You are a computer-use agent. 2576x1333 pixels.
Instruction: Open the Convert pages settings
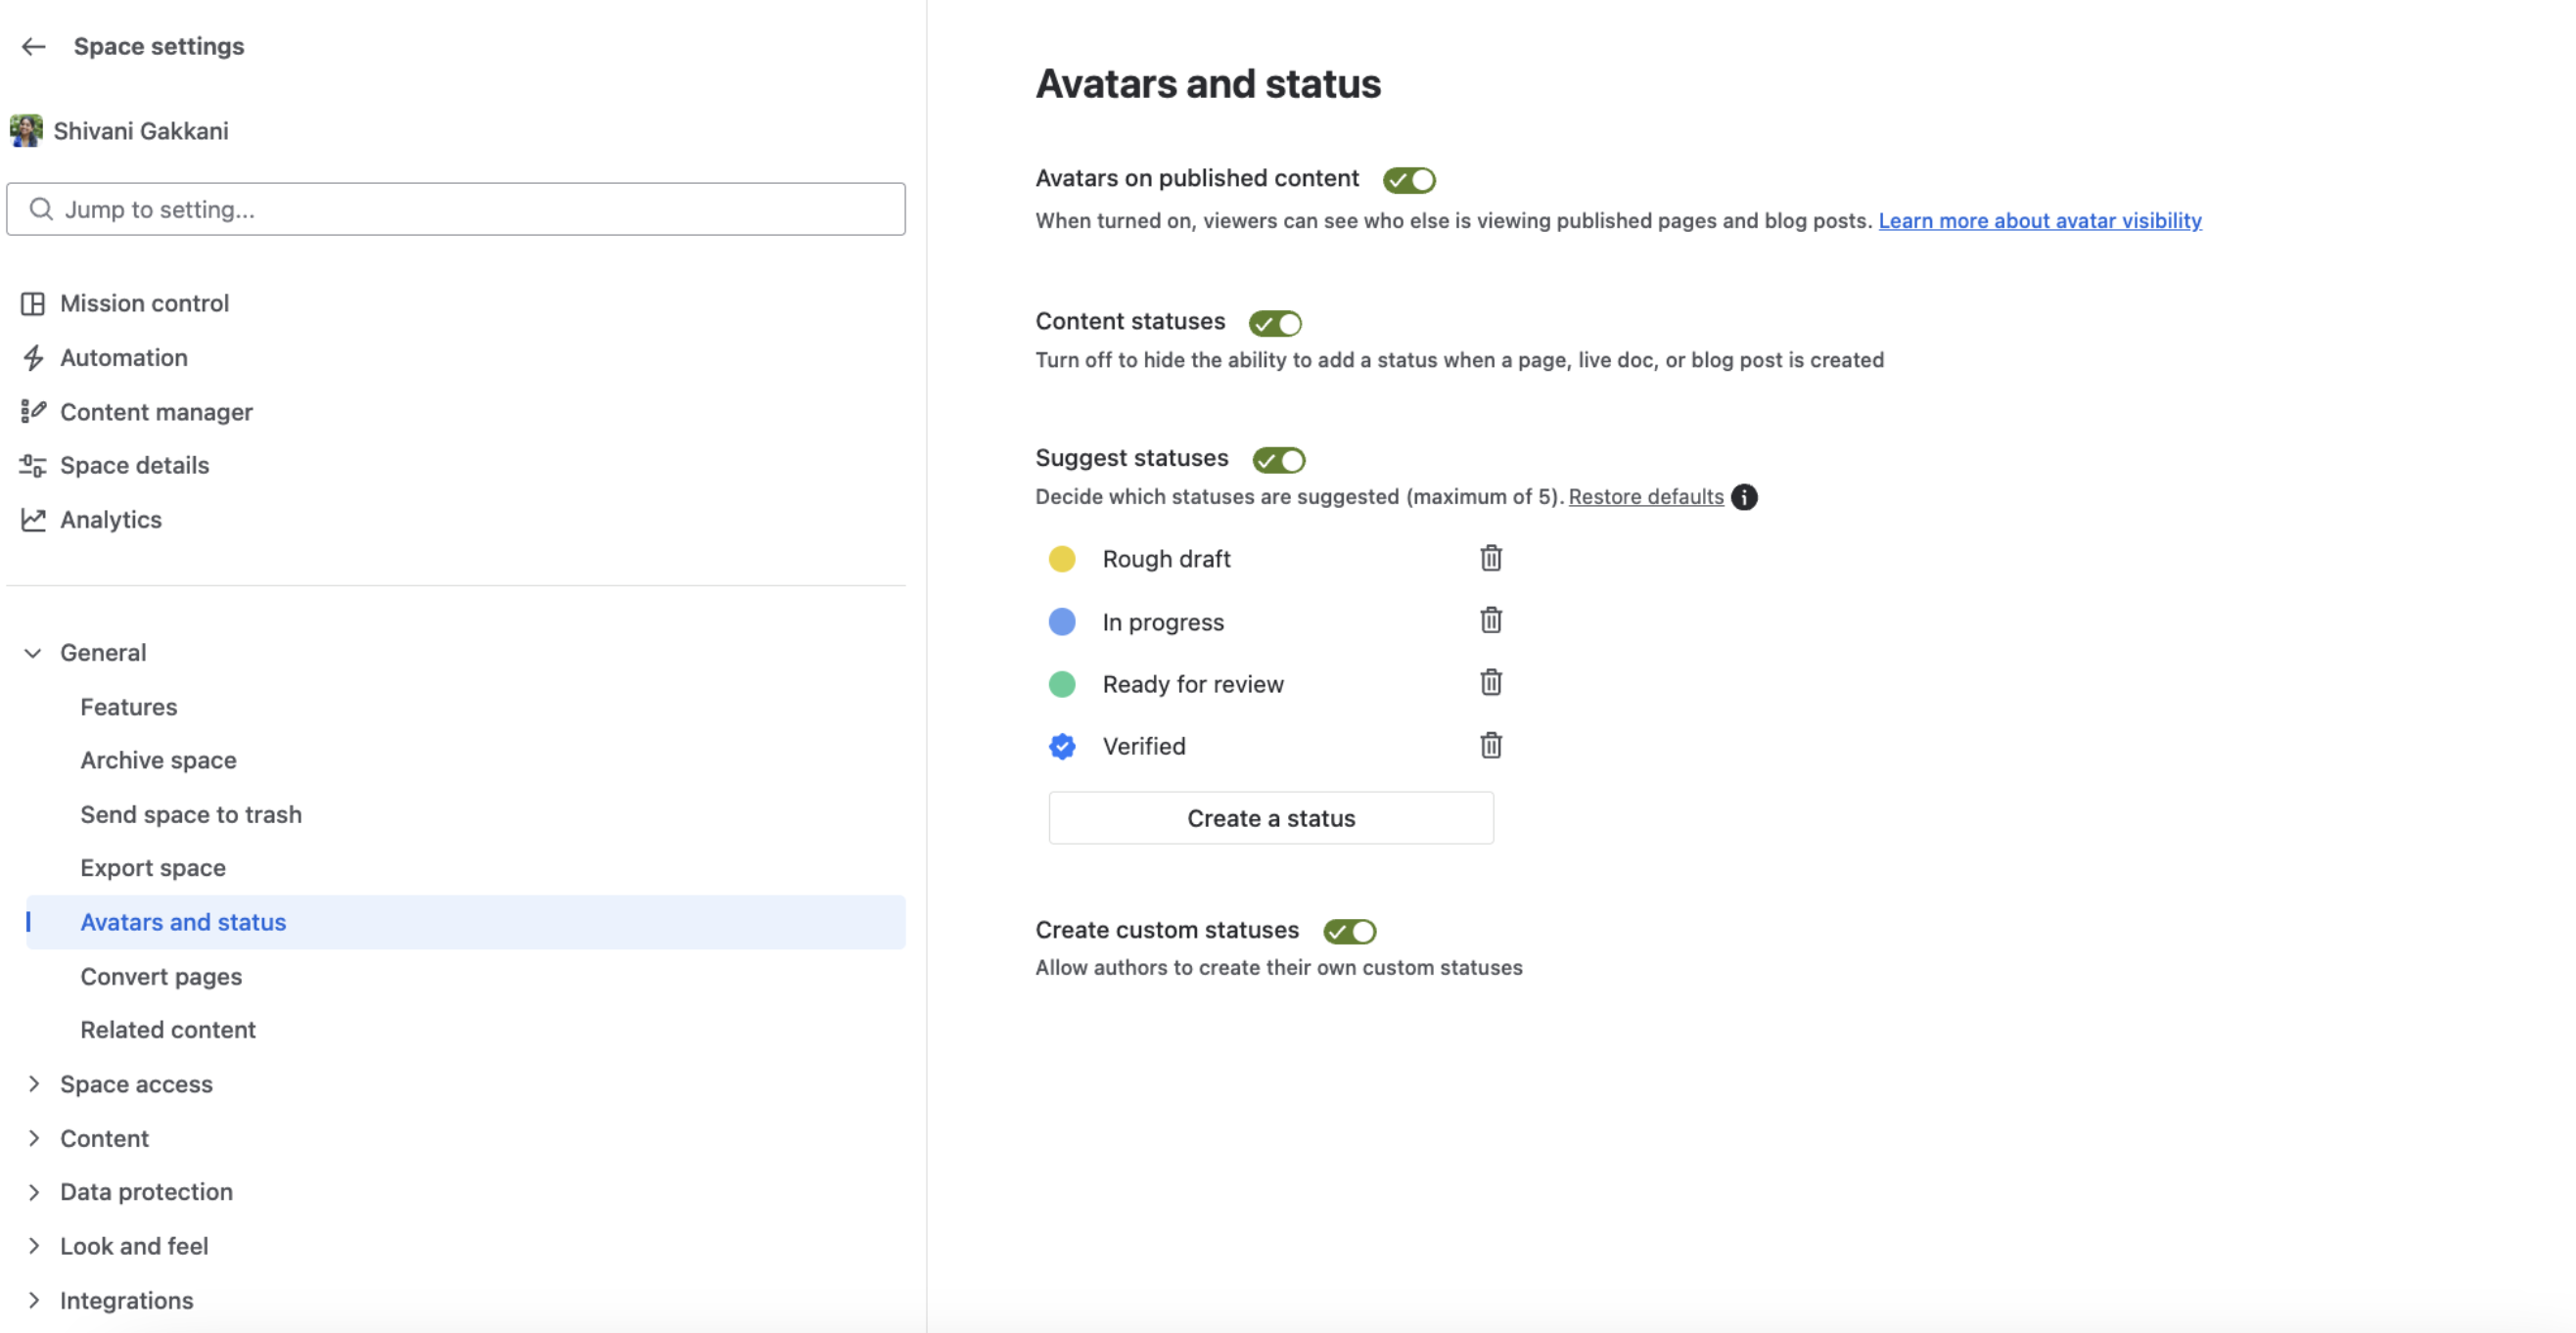(x=161, y=976)
